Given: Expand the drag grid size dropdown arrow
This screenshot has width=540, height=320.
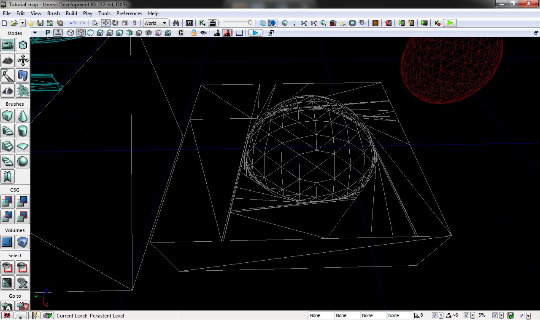Looking at the screenshot, I should [441, 315].
